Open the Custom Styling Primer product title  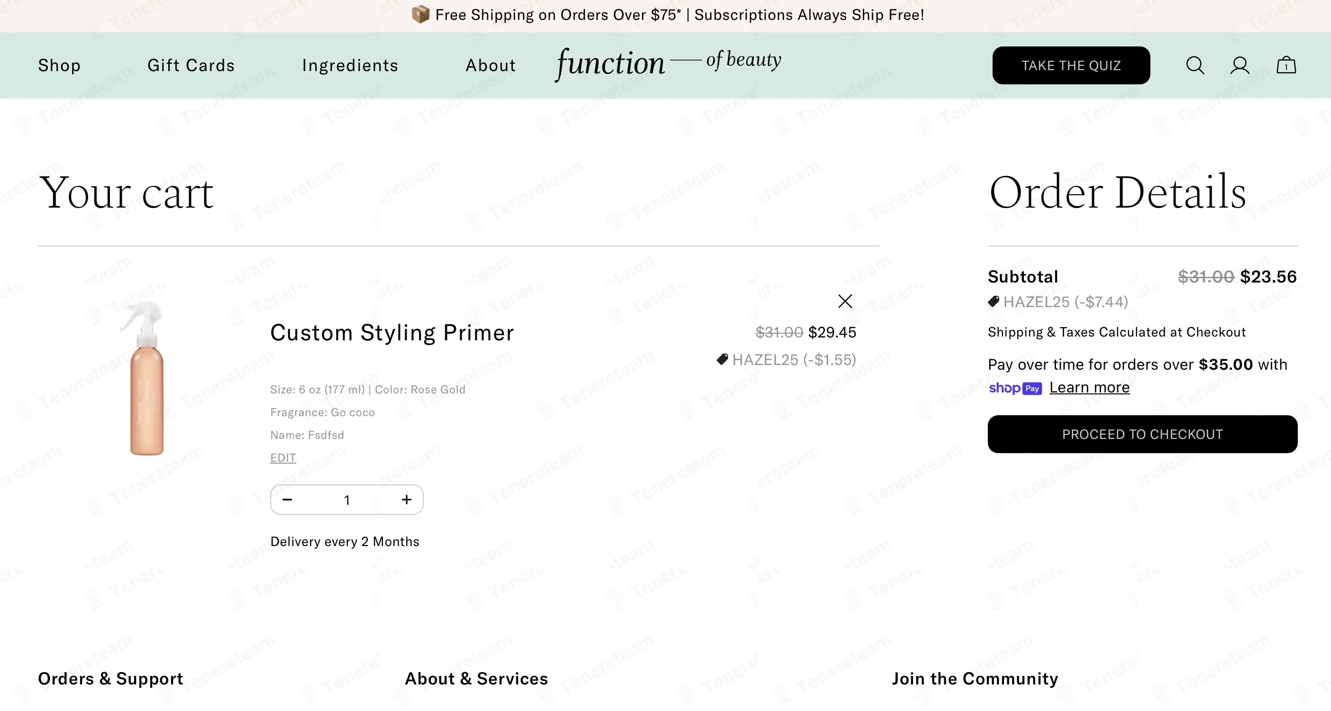click(392, 333)
